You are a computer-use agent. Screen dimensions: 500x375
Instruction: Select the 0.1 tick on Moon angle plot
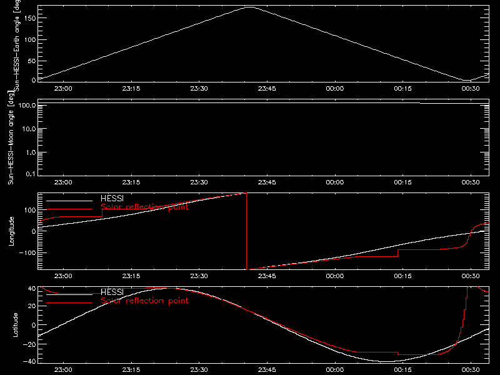31,174
